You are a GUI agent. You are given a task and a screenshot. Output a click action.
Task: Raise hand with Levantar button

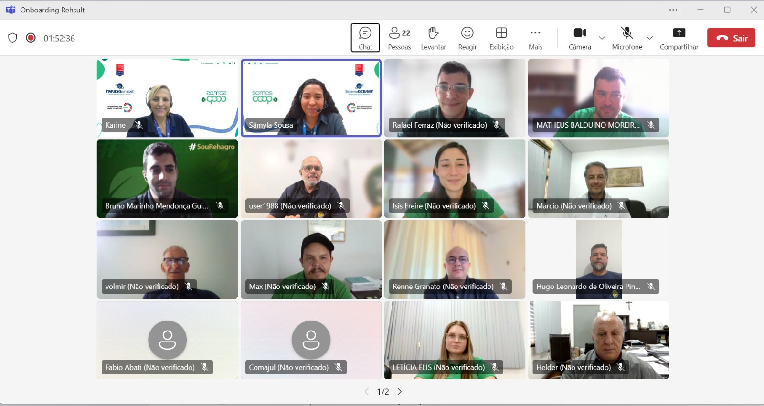coord(433,38)
